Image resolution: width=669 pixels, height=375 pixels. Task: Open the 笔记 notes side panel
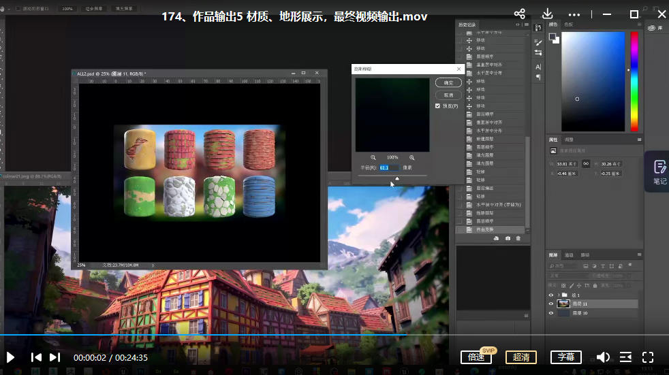pos(659,172)
